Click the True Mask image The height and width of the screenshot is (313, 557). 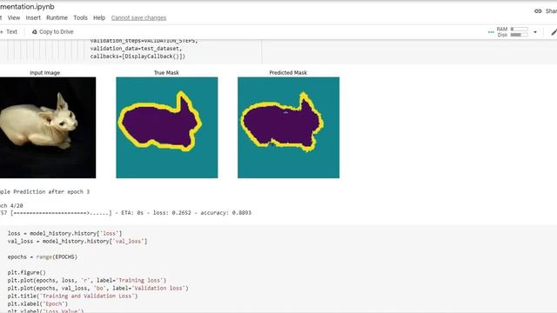click(167, 128)
